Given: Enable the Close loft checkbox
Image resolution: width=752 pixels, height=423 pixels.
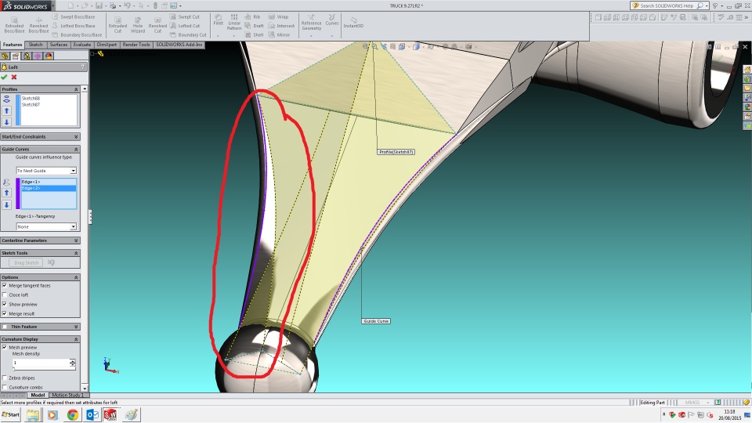Looking at the screenshot, I should click(5, 295).
